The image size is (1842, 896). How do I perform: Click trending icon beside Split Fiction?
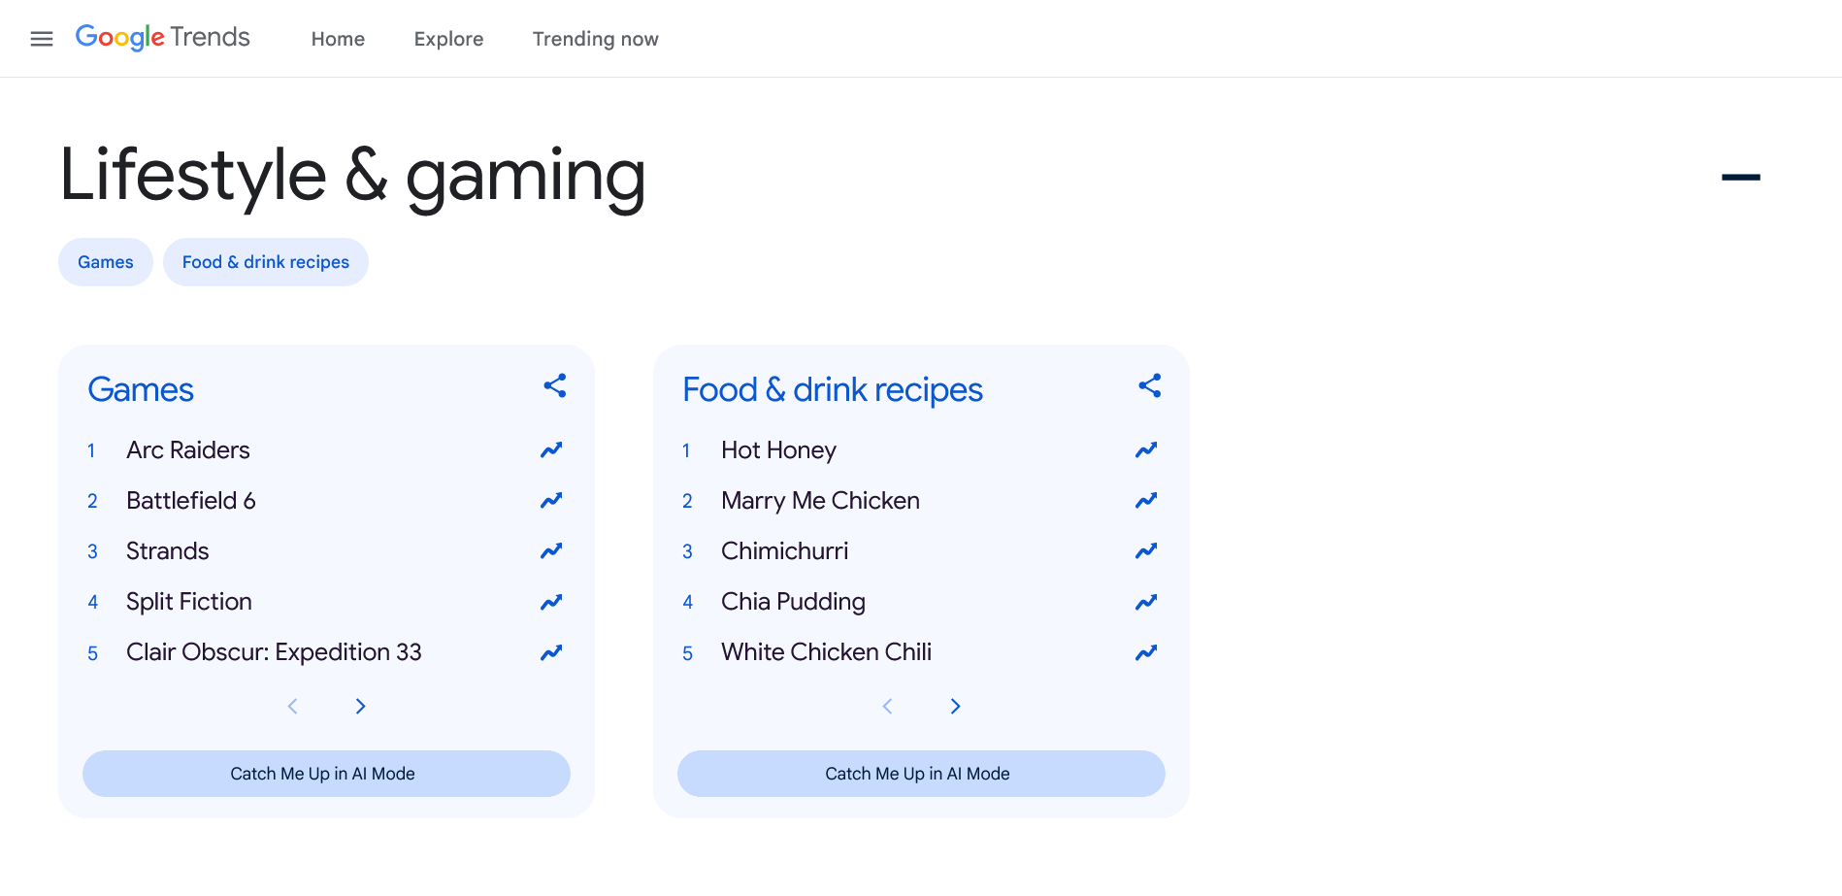[551, 602]
